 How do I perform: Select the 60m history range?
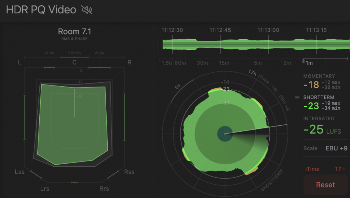click(180, 63)
